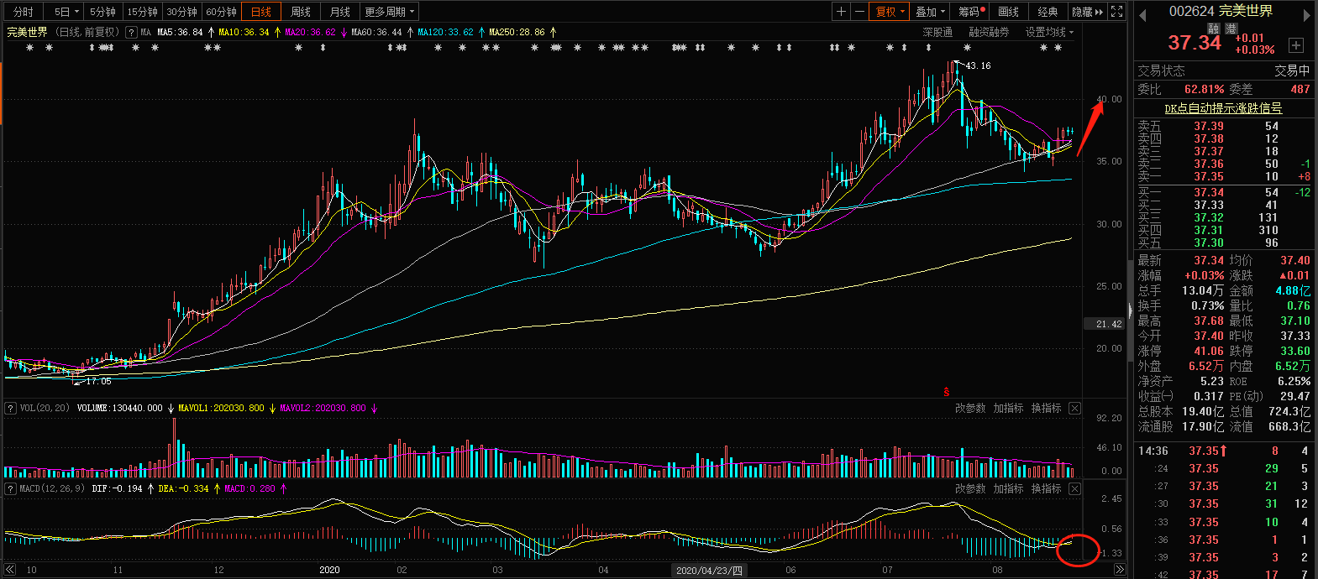Screen dimensions: 1318x579
Task: Hide side panel with 隐藏 button
Action: [x=1087, y=12]
